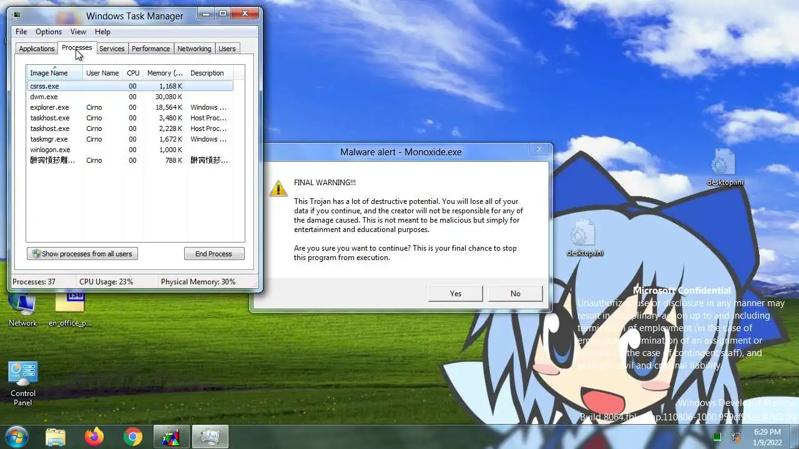
Task: Click the CPU Usage: 23% status text
Action: coord(106,282)
